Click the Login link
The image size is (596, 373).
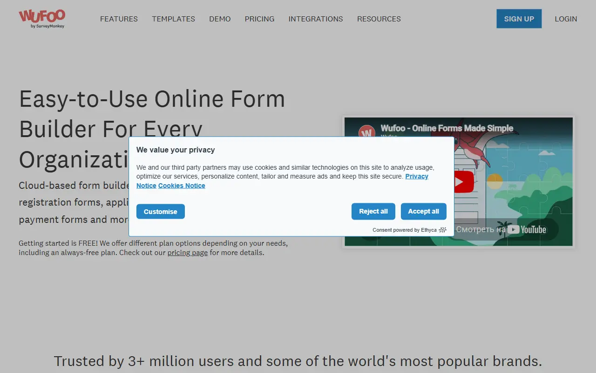(566, 19)
